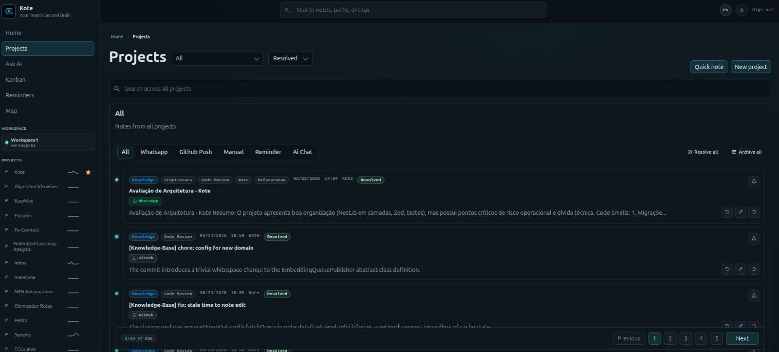The height and width of the screenshot is (352, 779).
Task: Click the favorite star next to Kote project
Action: point(88,172)
